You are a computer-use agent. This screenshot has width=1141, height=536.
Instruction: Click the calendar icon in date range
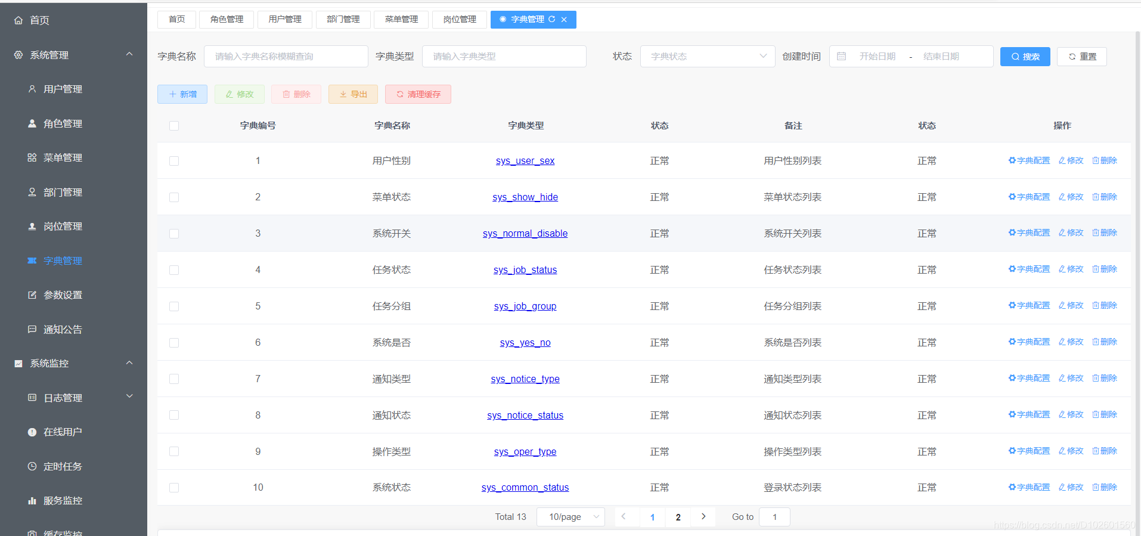point(842,56)
